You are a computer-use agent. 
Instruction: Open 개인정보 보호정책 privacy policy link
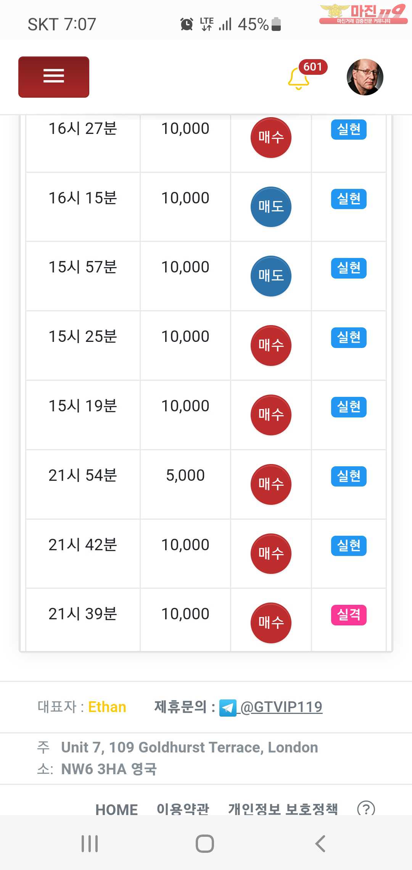pyautogui.click(x=283, y=809)
